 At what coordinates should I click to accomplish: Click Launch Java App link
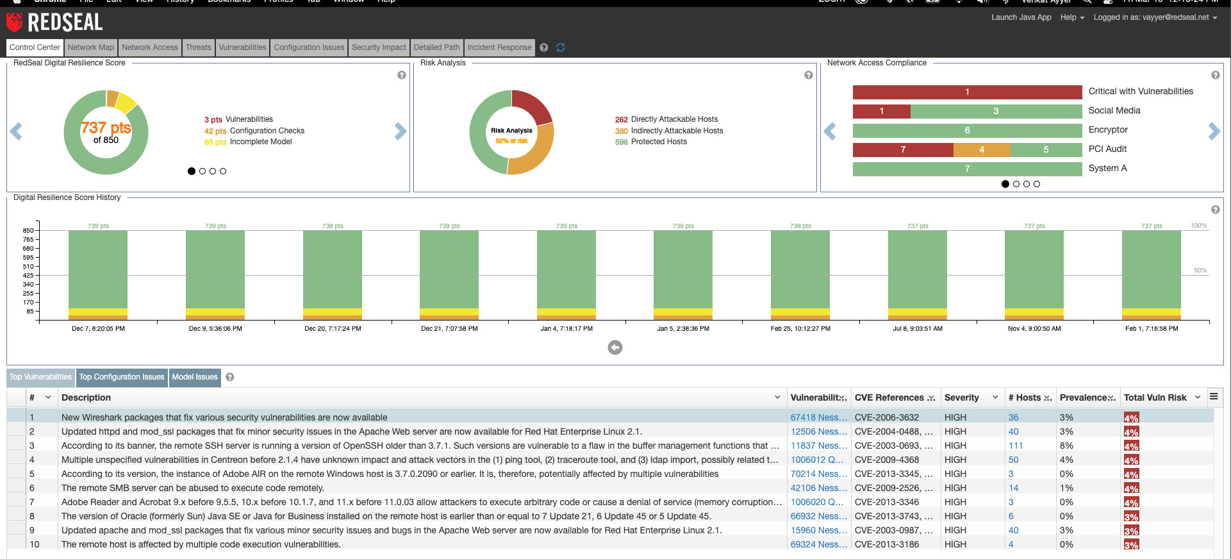coord(1021,17)
